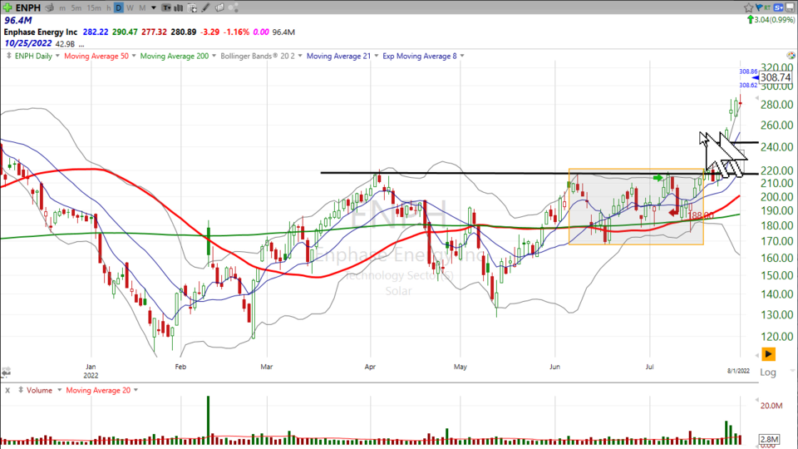The image size is (798, 449).
Task: Toggle the favorite star icon
Action: pos(748,7)
